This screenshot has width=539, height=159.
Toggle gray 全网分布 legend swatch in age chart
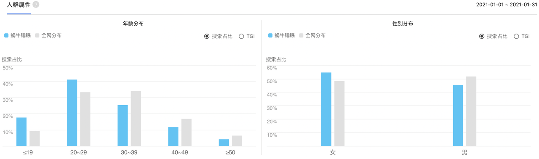click(37, 36)
